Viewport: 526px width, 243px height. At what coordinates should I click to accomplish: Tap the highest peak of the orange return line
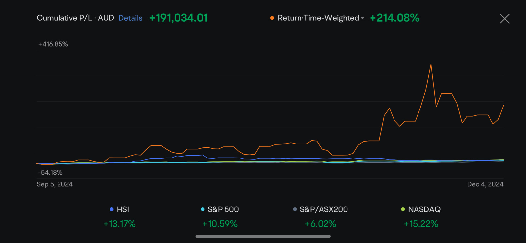[x=431, y=64]
